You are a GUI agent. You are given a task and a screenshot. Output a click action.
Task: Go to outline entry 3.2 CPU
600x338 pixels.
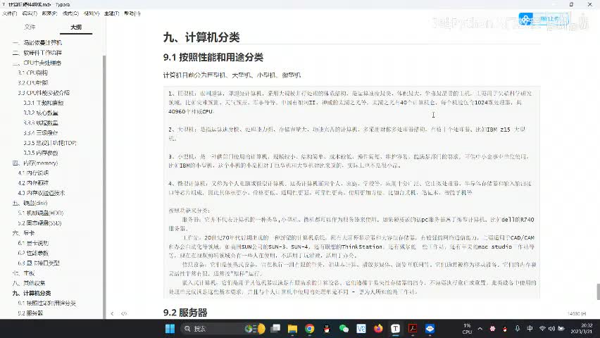coord(33,82)
